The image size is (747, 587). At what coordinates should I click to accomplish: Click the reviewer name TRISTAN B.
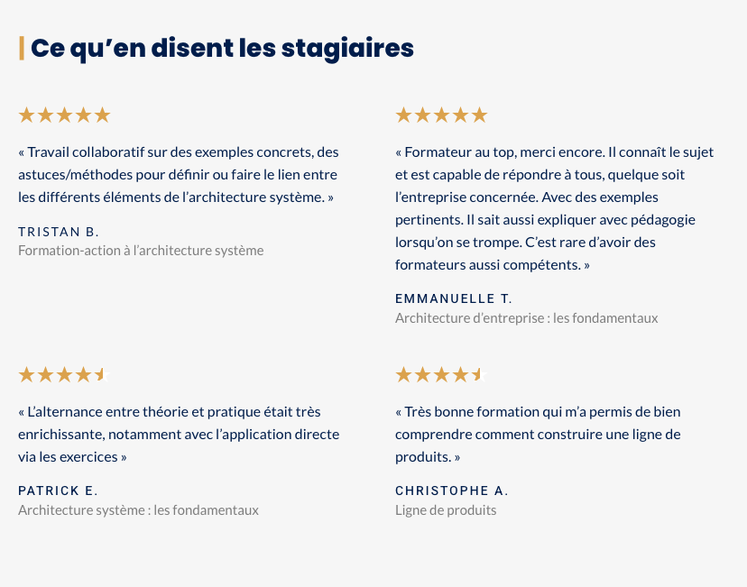point(59,232)
